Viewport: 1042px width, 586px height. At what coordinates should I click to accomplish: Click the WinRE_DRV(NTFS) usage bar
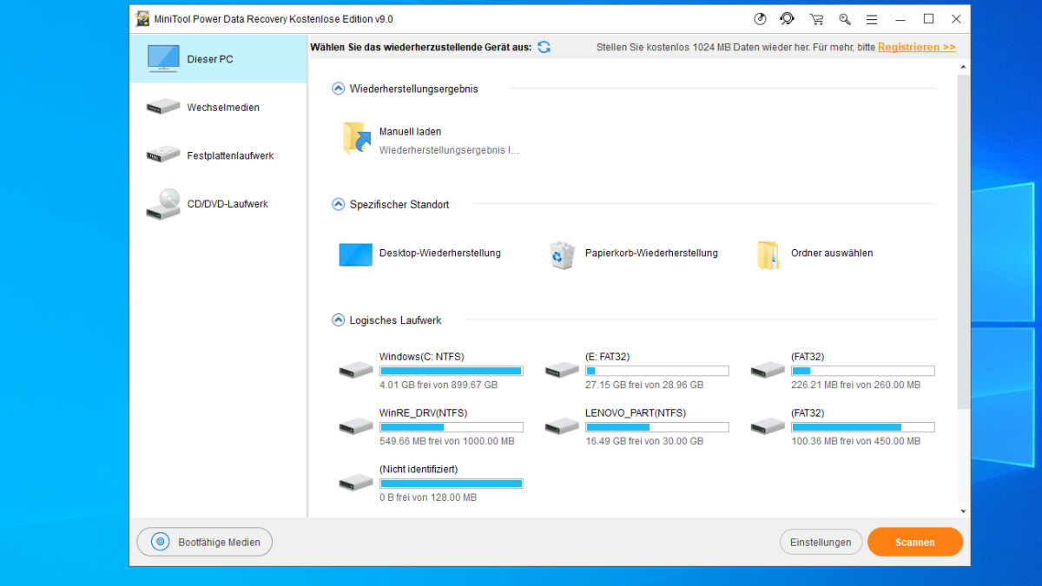point(452,427)
